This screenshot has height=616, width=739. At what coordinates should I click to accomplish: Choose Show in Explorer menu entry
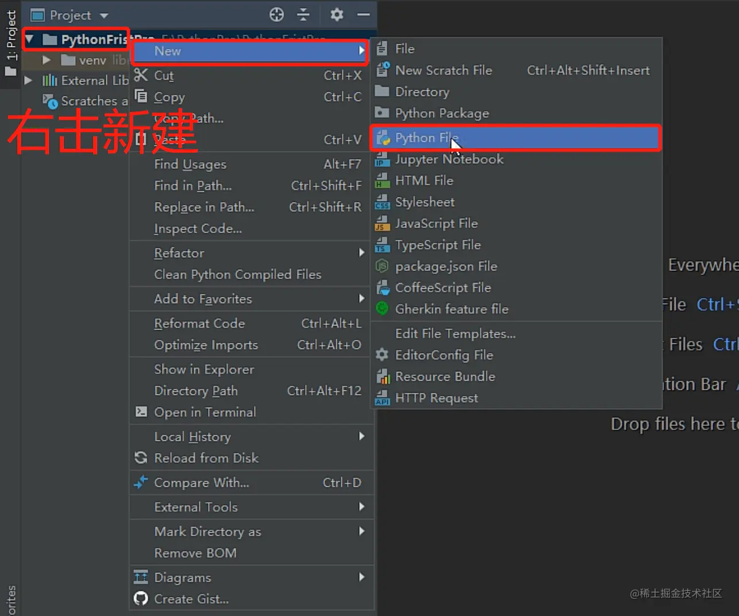252,369
